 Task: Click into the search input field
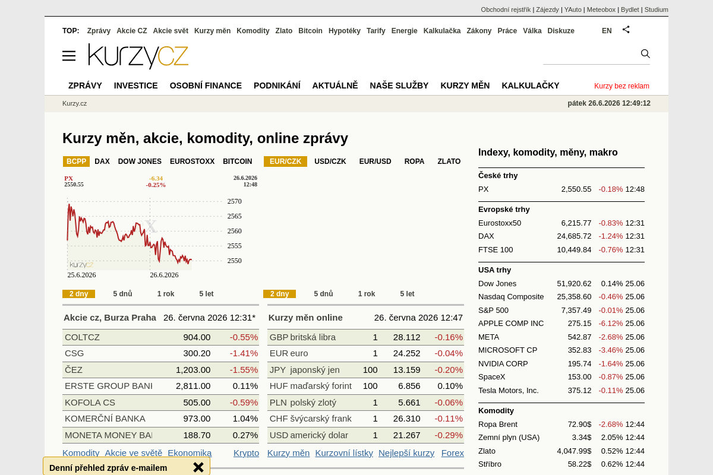[x=591, y=55]
